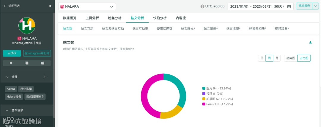Toggle 轮播图 legend color swatch
The image size is (321, 127).
point(204,99)
